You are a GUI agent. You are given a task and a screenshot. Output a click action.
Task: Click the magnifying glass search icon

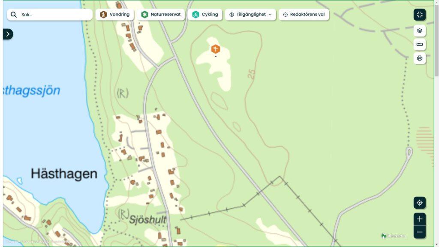[14, 15]
